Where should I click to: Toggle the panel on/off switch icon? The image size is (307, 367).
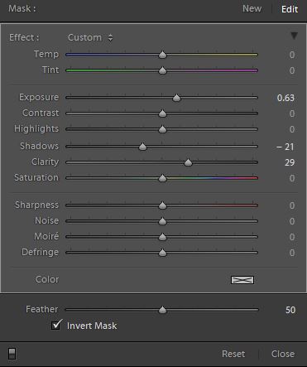coord(12,354)
